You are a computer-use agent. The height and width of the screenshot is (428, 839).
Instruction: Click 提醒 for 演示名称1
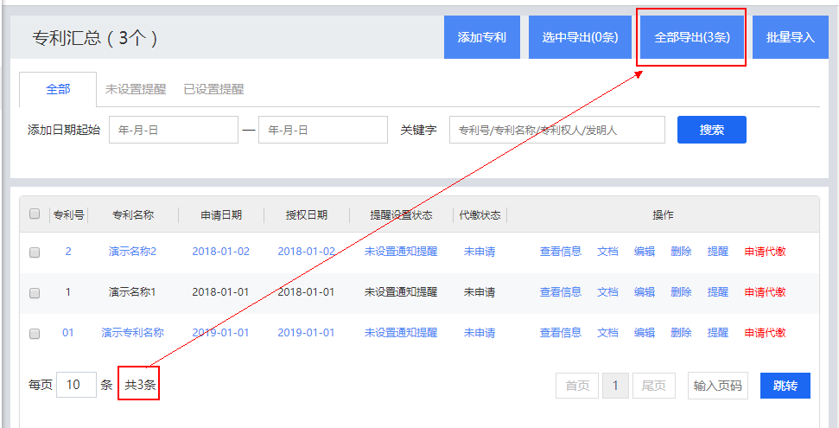[x=717, y=292]
